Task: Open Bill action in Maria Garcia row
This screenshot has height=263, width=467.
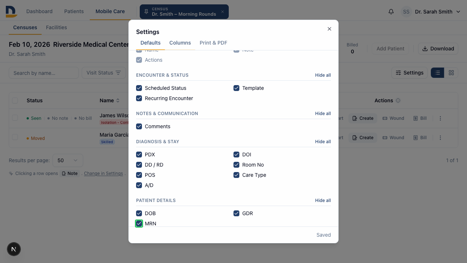Action: [420, 138]
